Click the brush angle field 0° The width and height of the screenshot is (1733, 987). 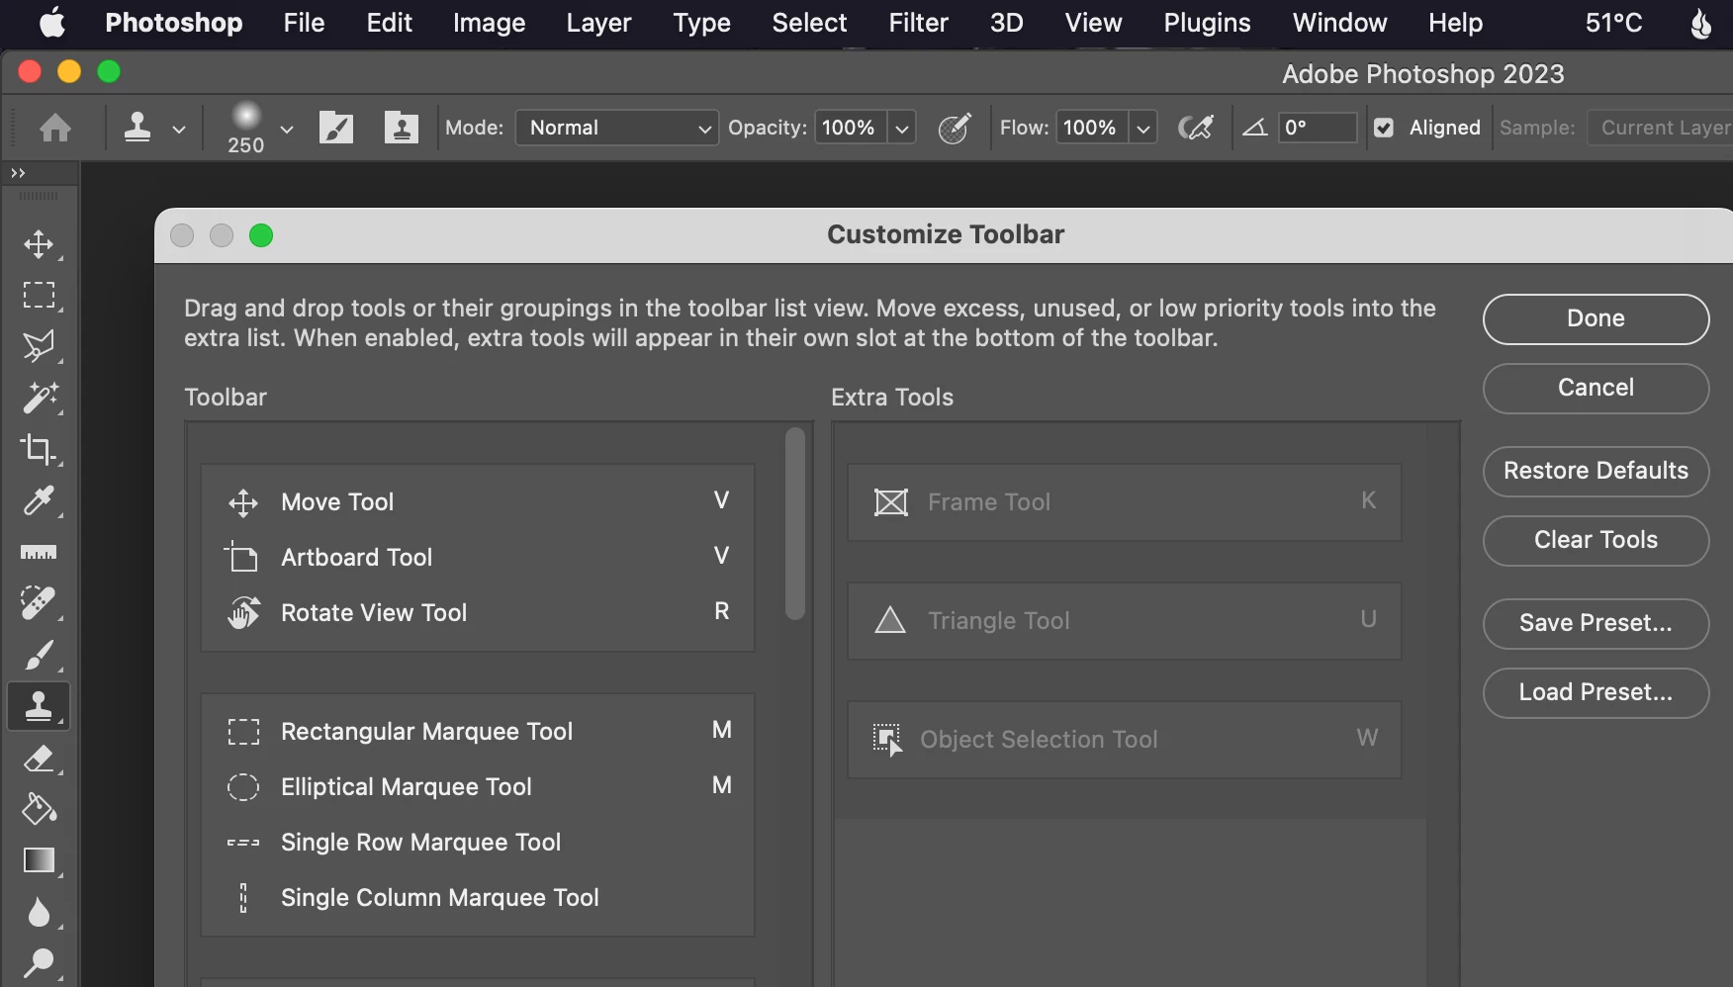[1318, 128]
